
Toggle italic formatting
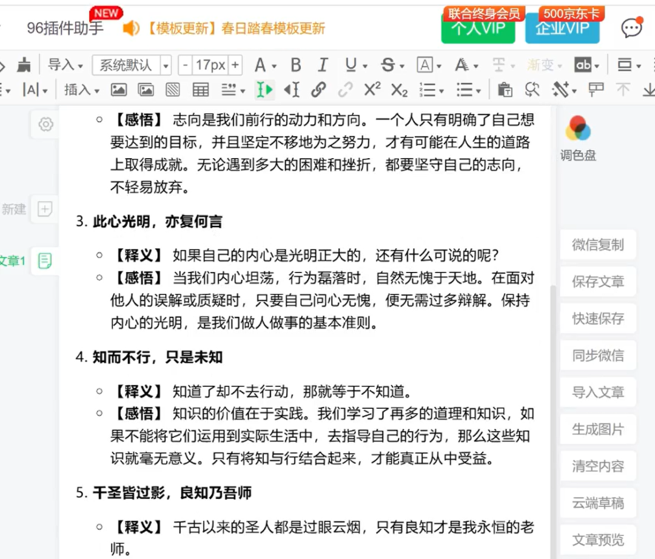coord(323,65)
